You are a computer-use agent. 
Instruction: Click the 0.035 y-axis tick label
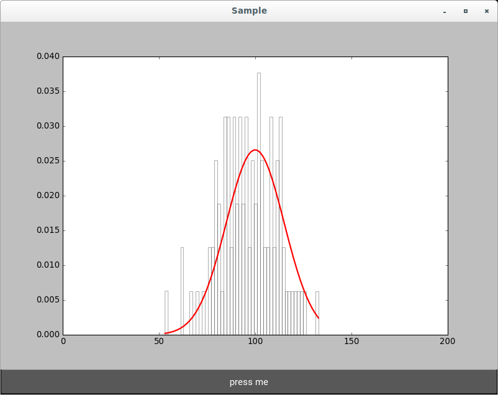[48, 91]
